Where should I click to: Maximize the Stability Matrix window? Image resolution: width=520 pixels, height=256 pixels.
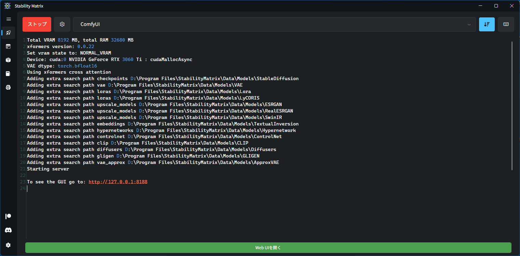click(496, 6)
